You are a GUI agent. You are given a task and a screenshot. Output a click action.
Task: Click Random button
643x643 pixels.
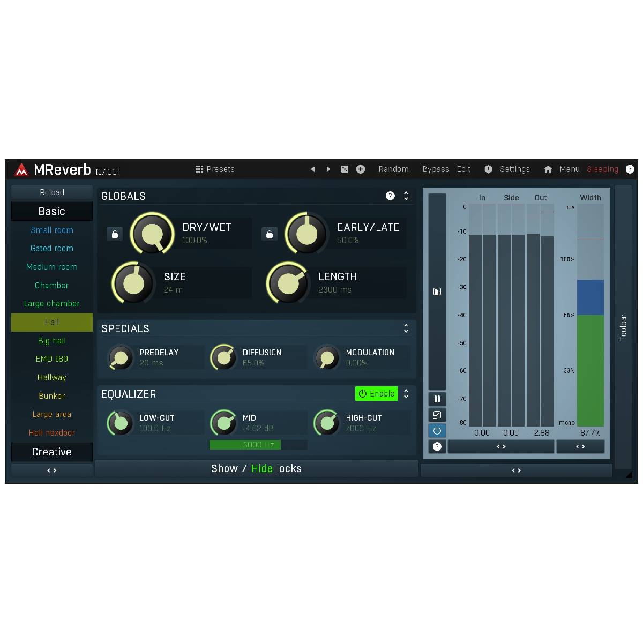pos(393,169)
